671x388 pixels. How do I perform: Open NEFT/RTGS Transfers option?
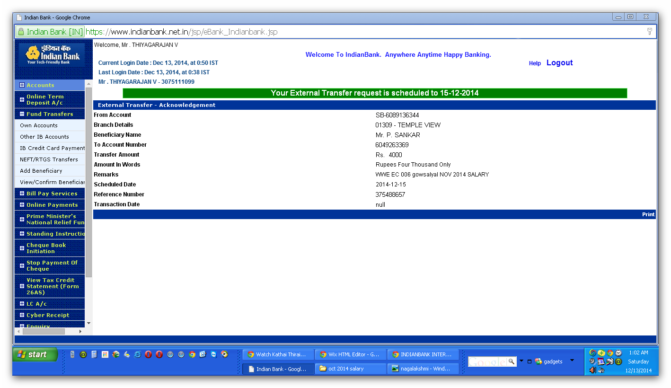tap(49, 159)
